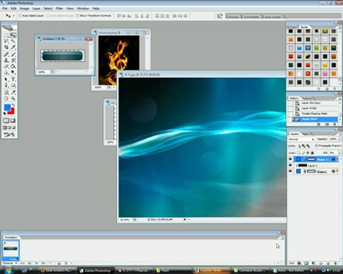Screen dimensions: 343x274
Task: Hide Layer 1 using its eye icon
Action: coord(290,166)
